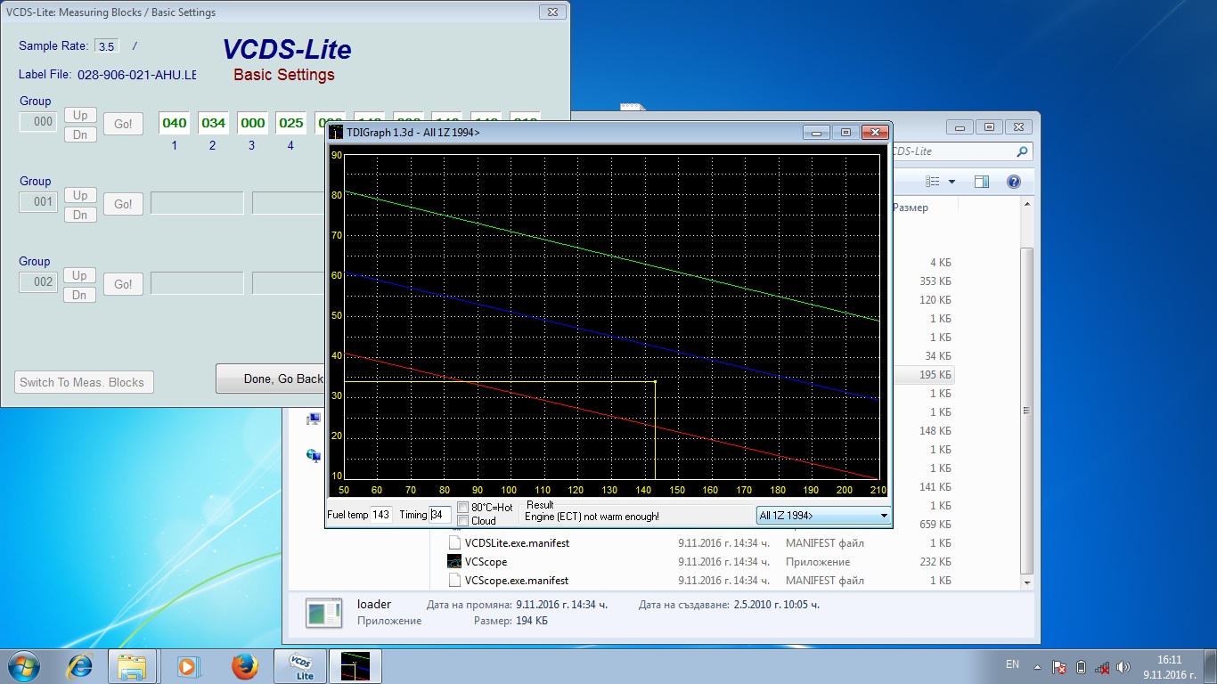Click the TDIGraph taskbar icon
Screen dimensions: 1217x684
click(x=355, y=666)
